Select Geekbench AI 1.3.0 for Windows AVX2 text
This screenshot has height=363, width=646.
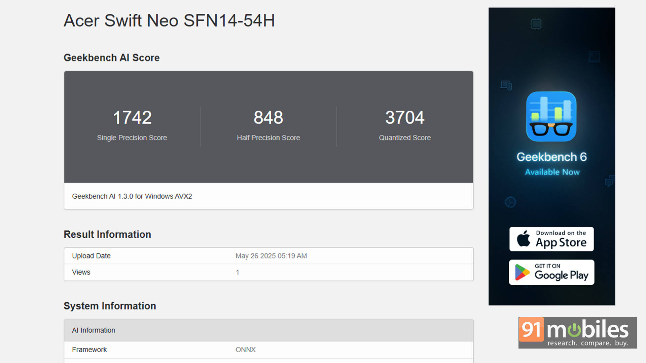[132, 196]
